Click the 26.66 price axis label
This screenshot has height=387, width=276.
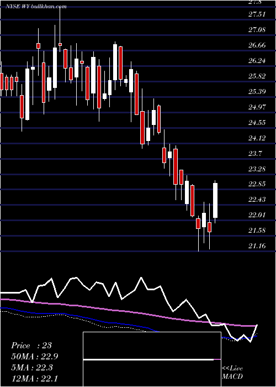(257, 45)
